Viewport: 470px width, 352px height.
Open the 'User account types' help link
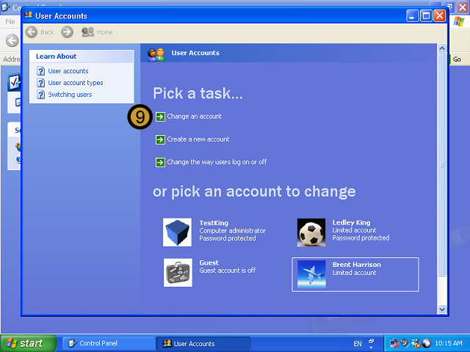[76, 83]
